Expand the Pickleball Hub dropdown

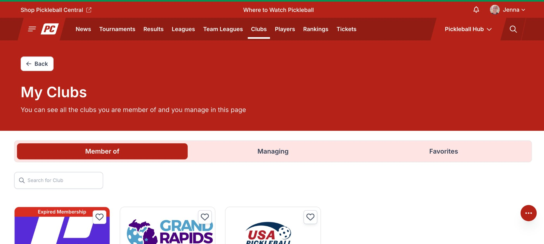click(468, 29)
